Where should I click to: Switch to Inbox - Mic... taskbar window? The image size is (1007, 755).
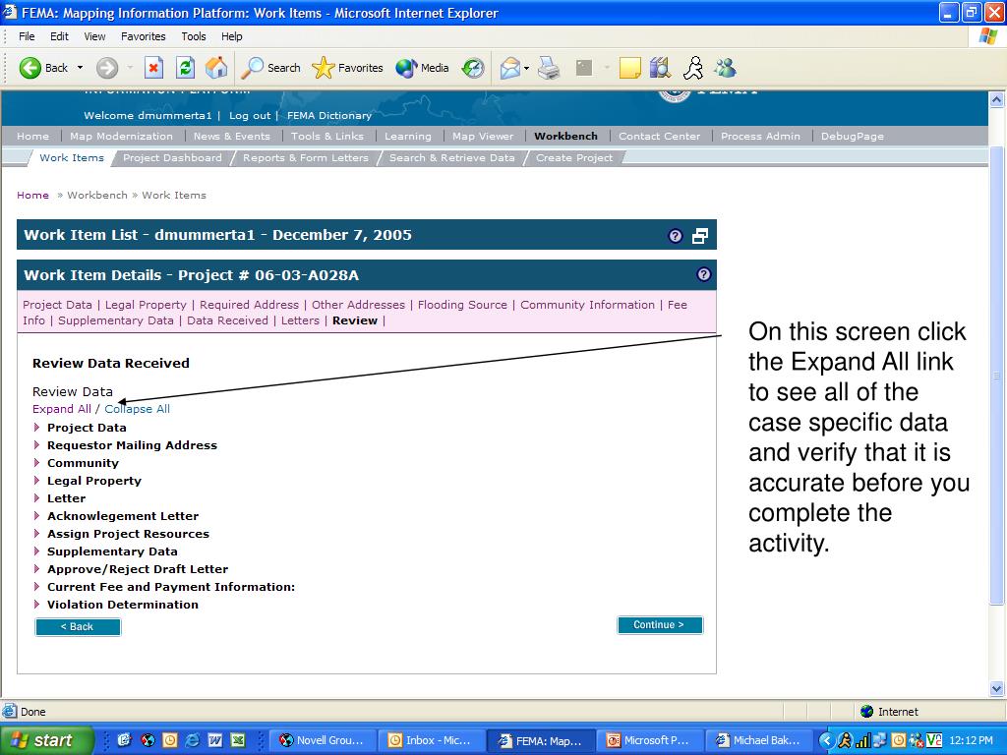(x=430, y=740)
